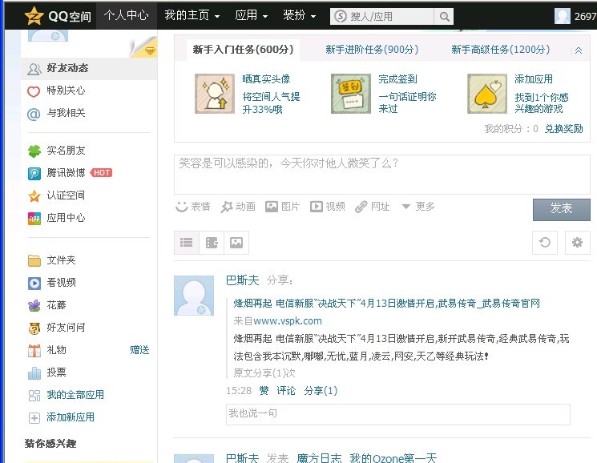
Task: Click 兑换奖励 redeem rewards link
Action: [x=564, y=129]
